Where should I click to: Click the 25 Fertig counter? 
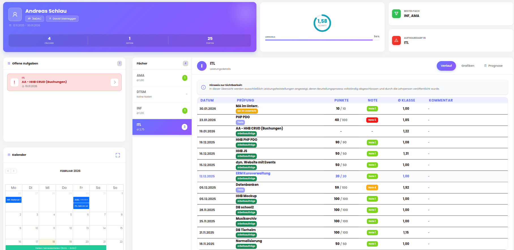click(x=210, y=40)
